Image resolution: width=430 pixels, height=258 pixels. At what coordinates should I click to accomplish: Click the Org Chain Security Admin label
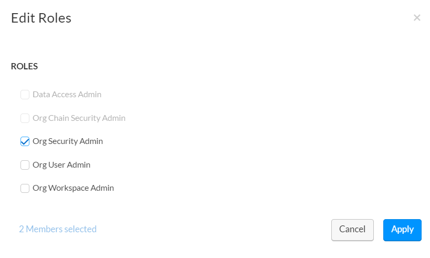click(79, 118)
